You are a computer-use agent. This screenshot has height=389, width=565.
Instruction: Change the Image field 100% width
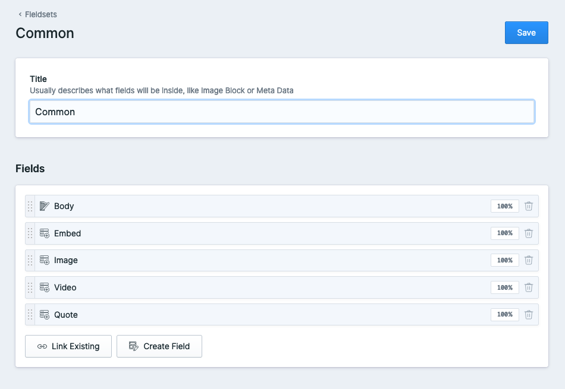tap(505, 260)
